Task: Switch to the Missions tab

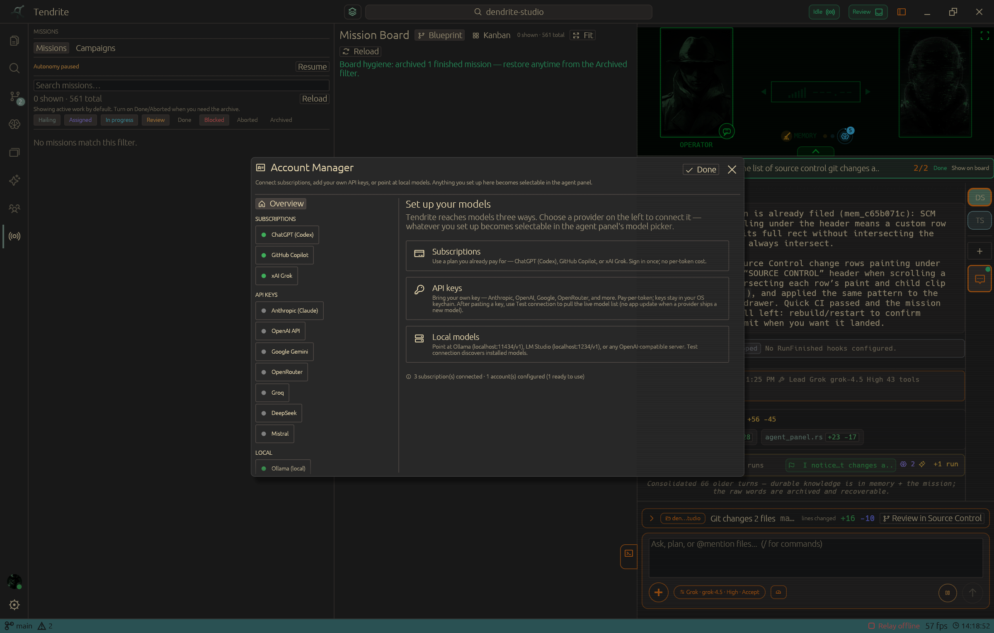Action: [51, 48]
